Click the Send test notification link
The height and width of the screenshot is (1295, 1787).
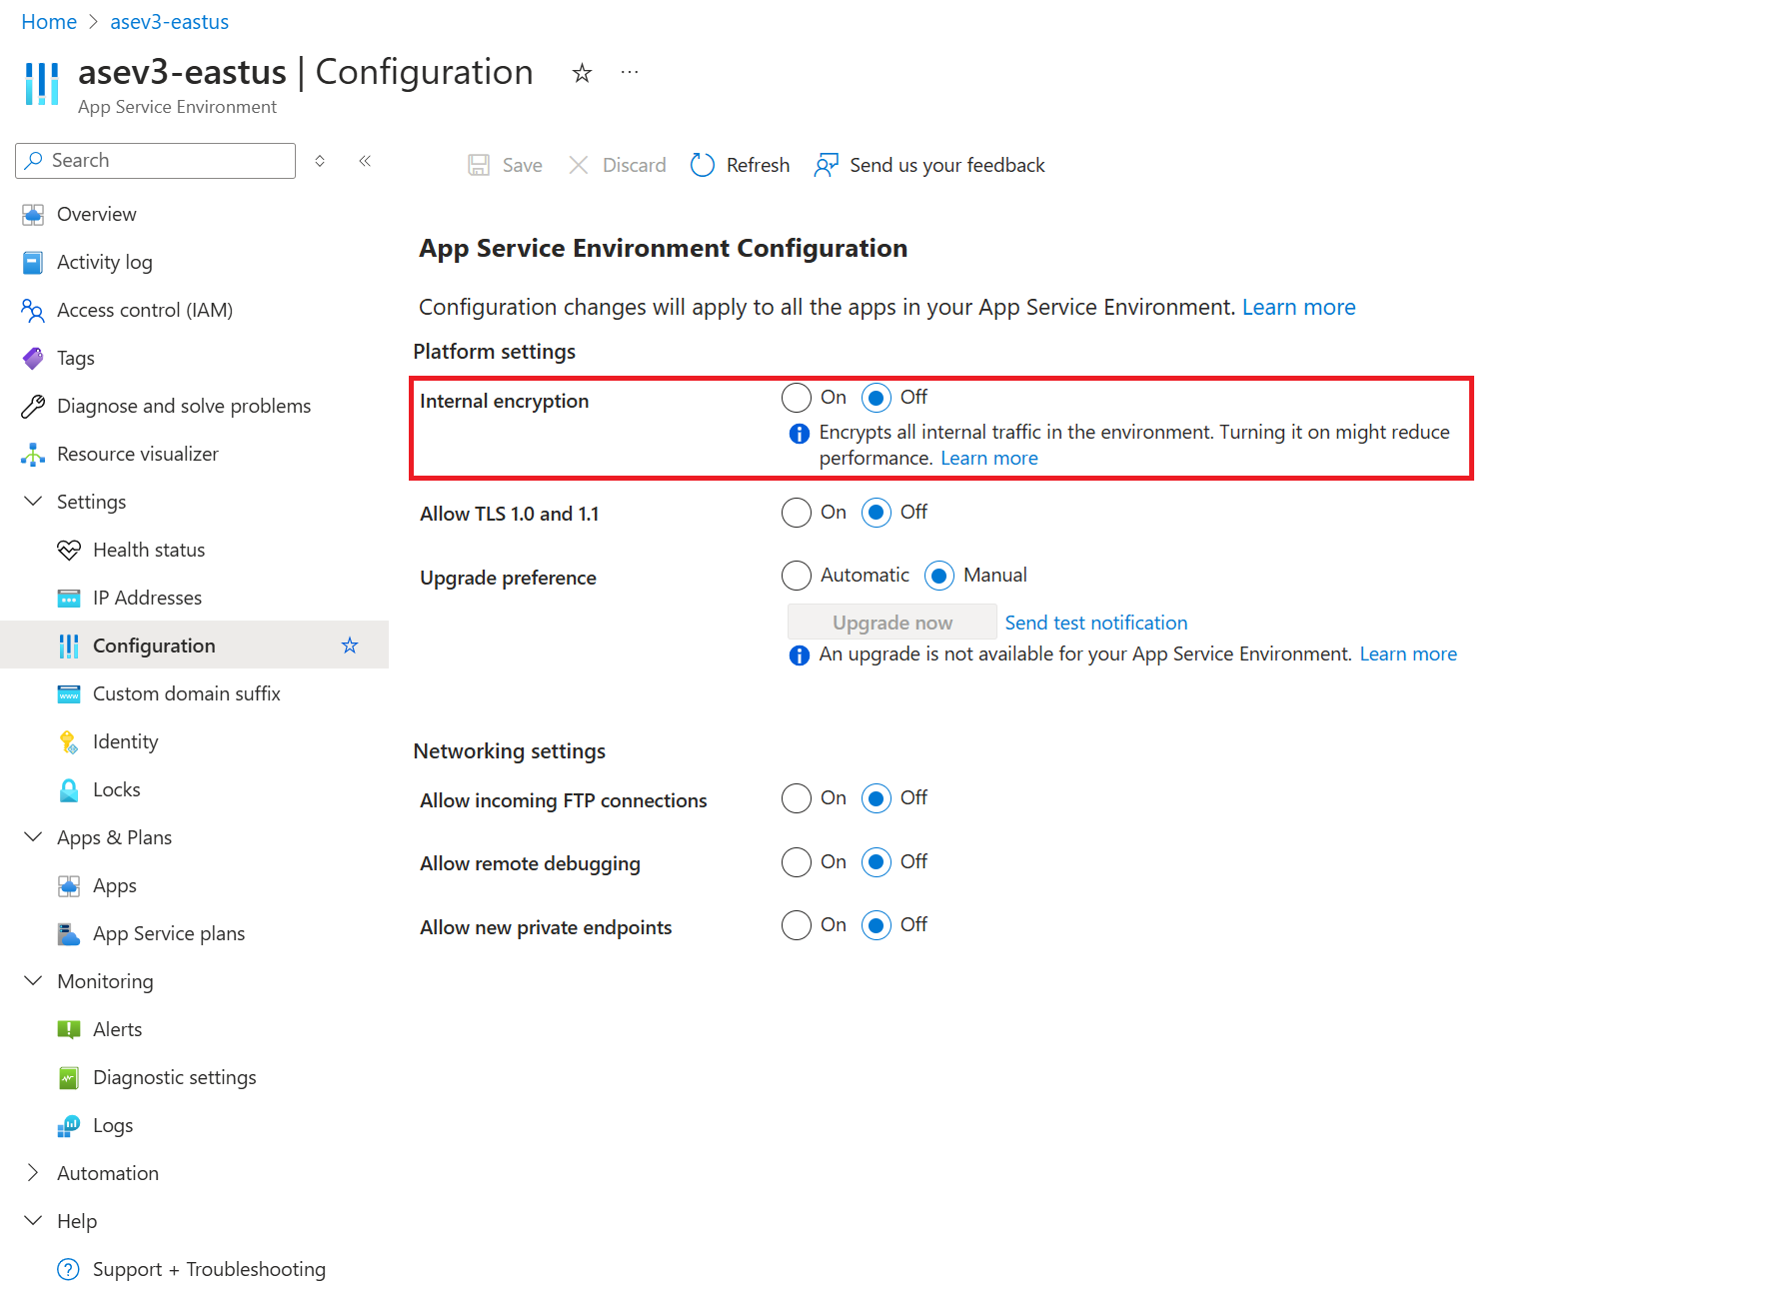click(1095, 622)
